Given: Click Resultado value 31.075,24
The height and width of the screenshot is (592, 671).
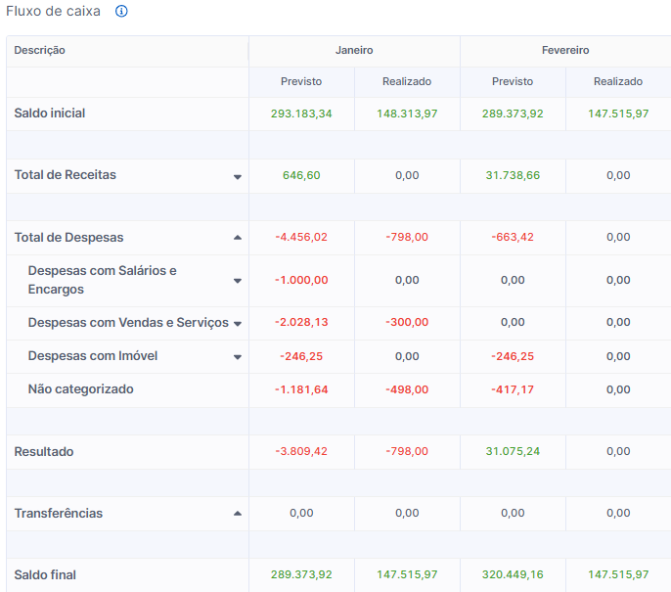Looking at the screenshot, I should click(x=513, y=452).
